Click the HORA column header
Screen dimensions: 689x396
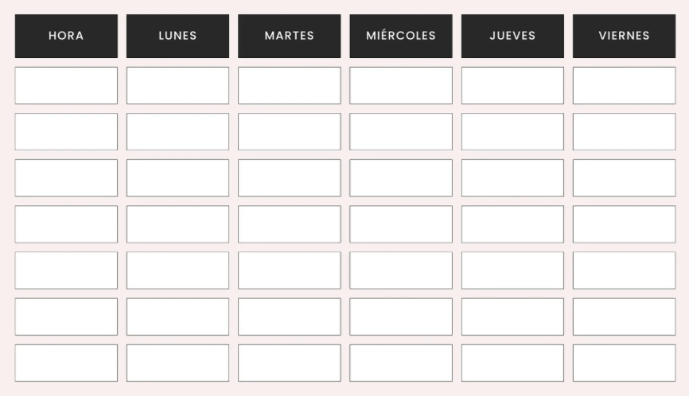tap(66, 36)
